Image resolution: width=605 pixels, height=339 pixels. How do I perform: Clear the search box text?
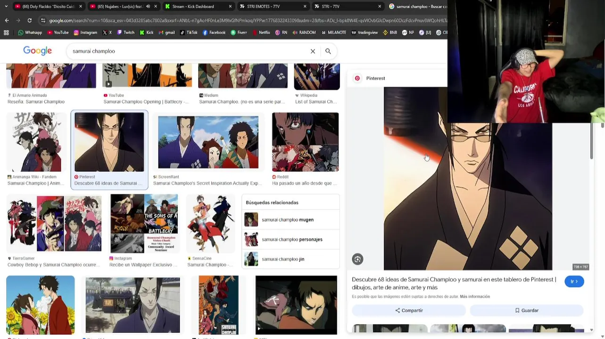313,51
